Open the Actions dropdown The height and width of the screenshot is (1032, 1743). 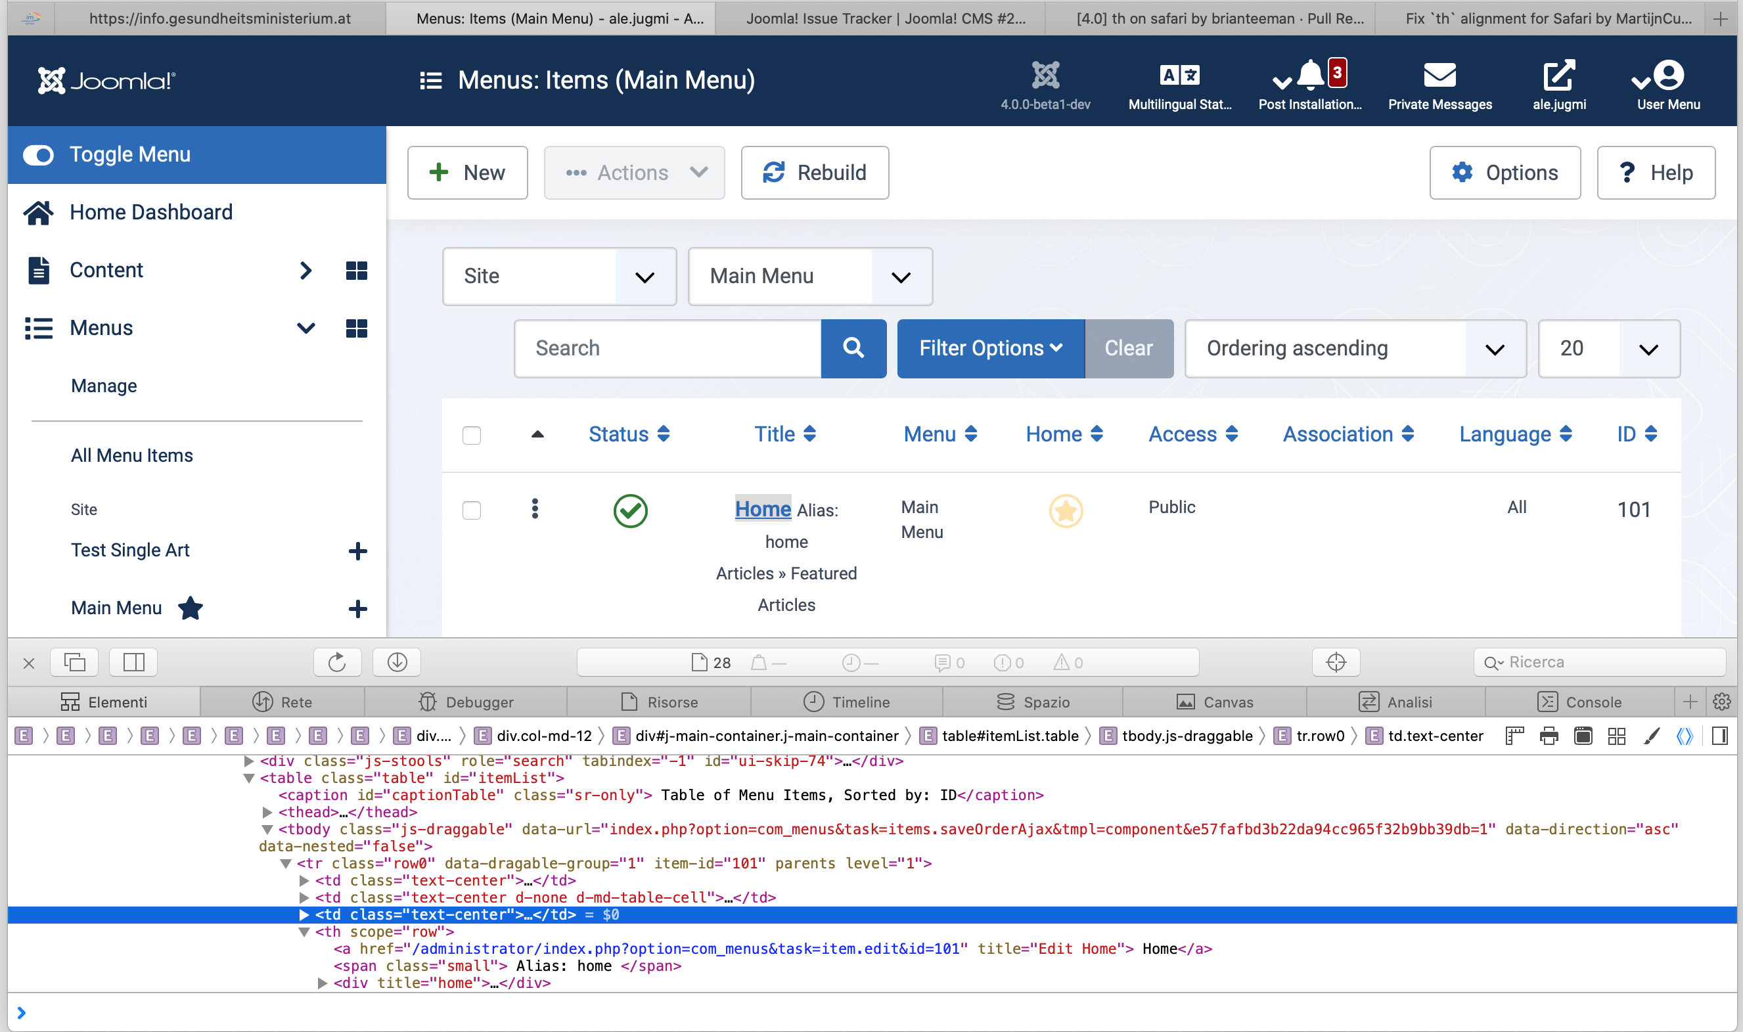point(634,173)
